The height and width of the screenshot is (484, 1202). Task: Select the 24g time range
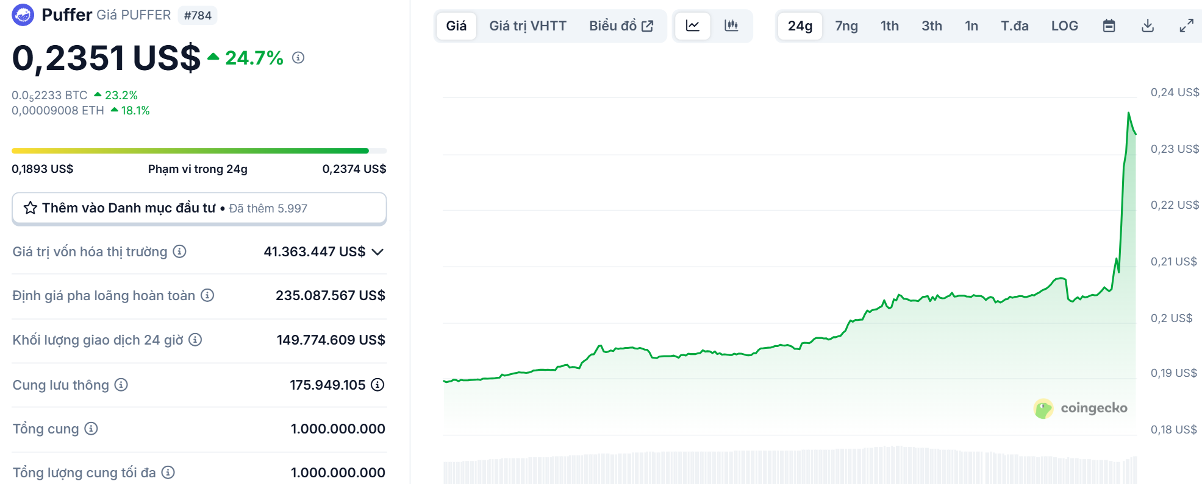point(800,26)
